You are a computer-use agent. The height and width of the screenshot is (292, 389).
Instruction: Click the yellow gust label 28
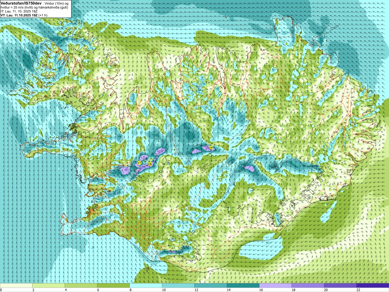click(x=150, y=164)
